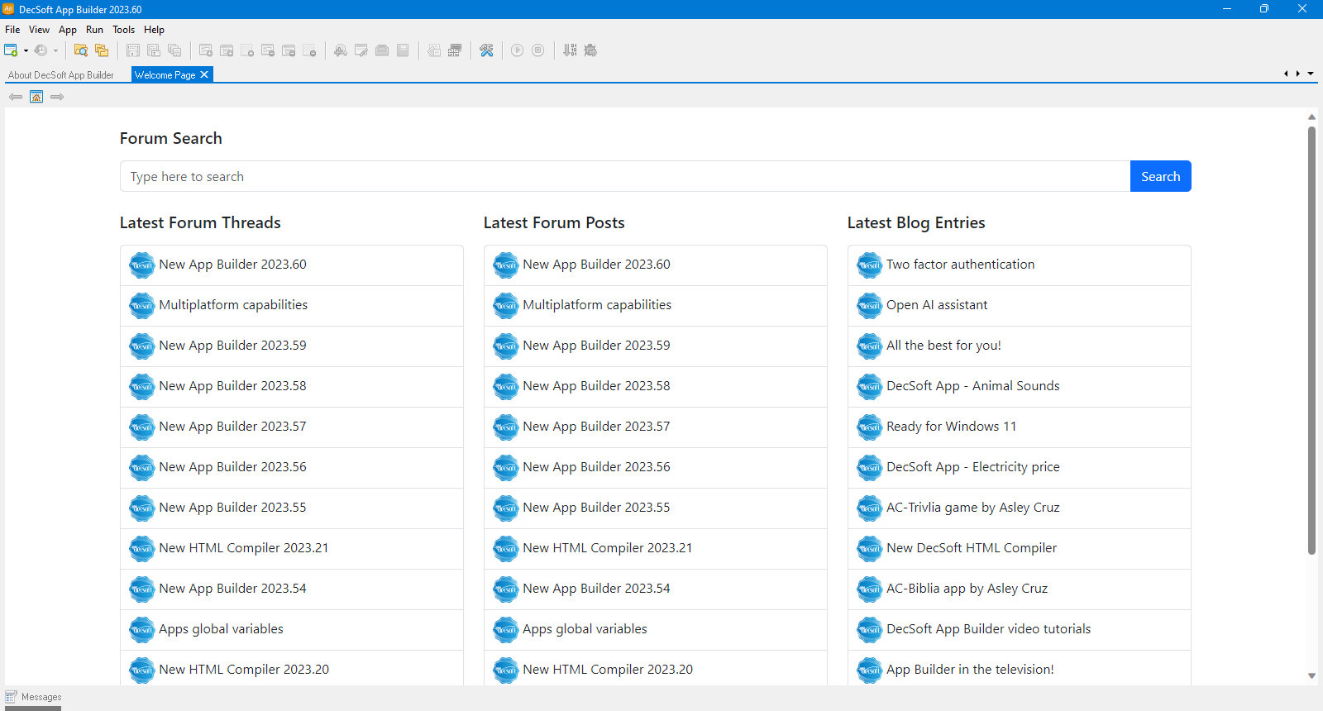Click the binoculars find icon
Viewport: 1323px width, 711px height.
click(x=341, y=50)
